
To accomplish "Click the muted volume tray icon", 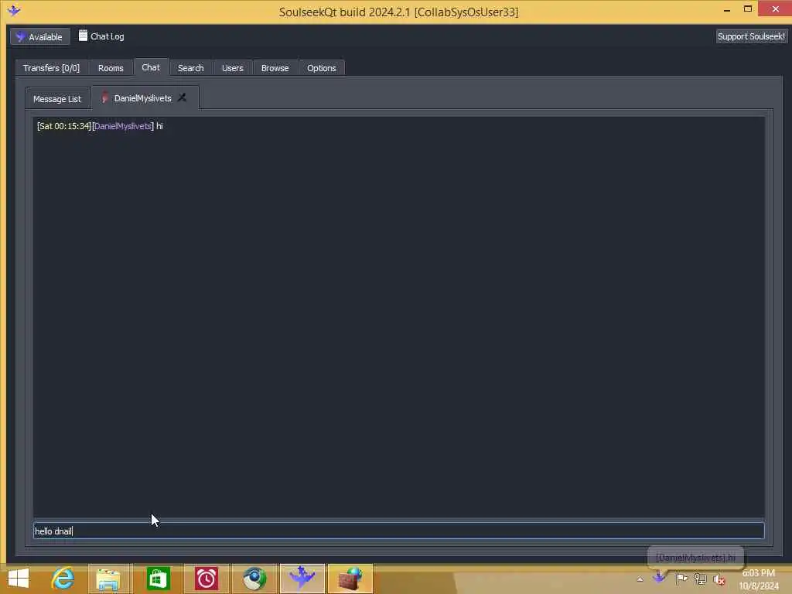I will coord(719,579).
